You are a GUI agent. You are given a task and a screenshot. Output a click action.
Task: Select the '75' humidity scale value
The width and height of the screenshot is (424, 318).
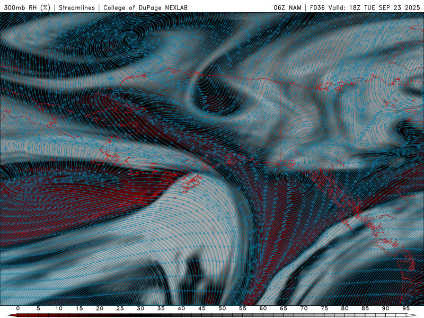324,308
